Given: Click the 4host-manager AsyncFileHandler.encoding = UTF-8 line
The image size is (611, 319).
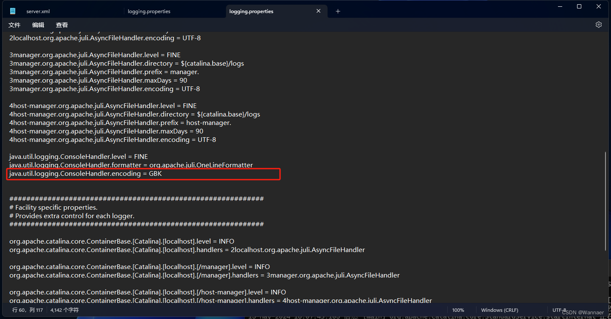Looking at the screenshot, I should (112, 140).
